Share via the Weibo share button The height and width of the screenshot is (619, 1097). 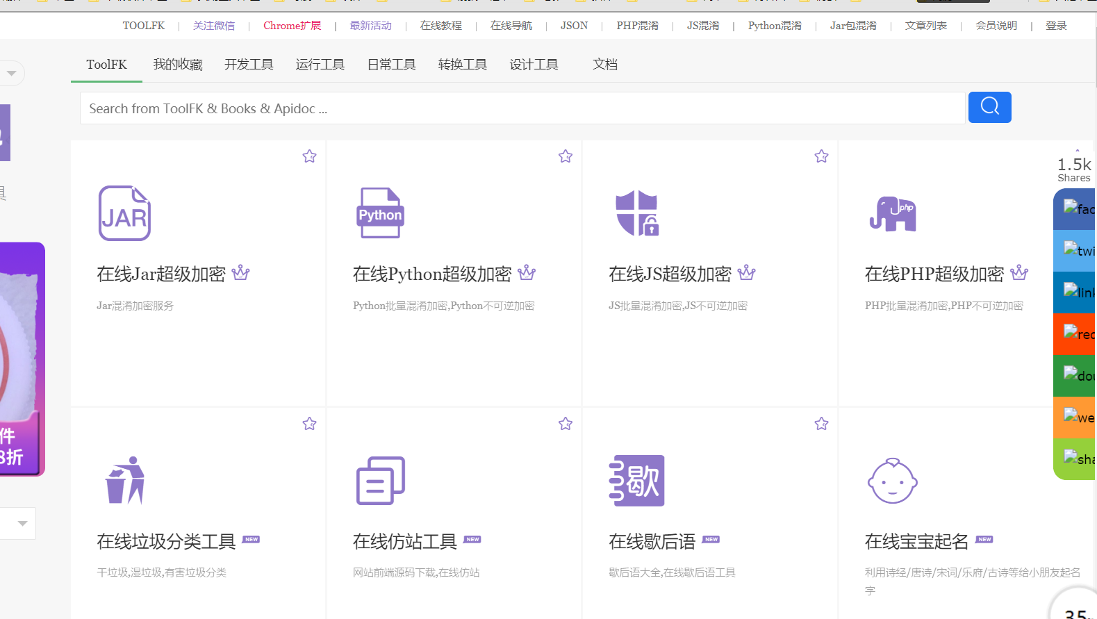(x=1075, y=418)
